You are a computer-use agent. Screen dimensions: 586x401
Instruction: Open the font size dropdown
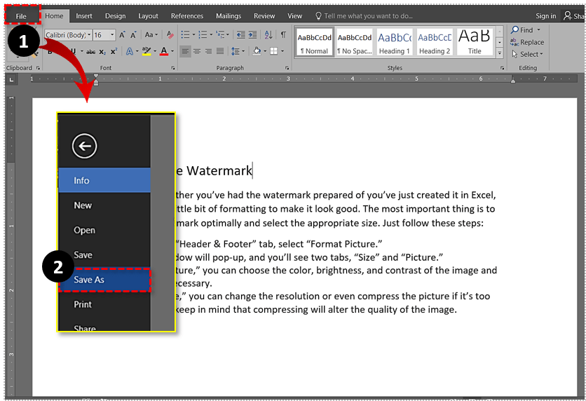(x=113, y=34)
